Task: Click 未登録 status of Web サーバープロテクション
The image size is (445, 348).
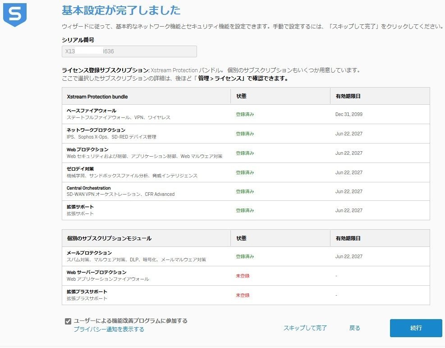Action: click(243, 276)
